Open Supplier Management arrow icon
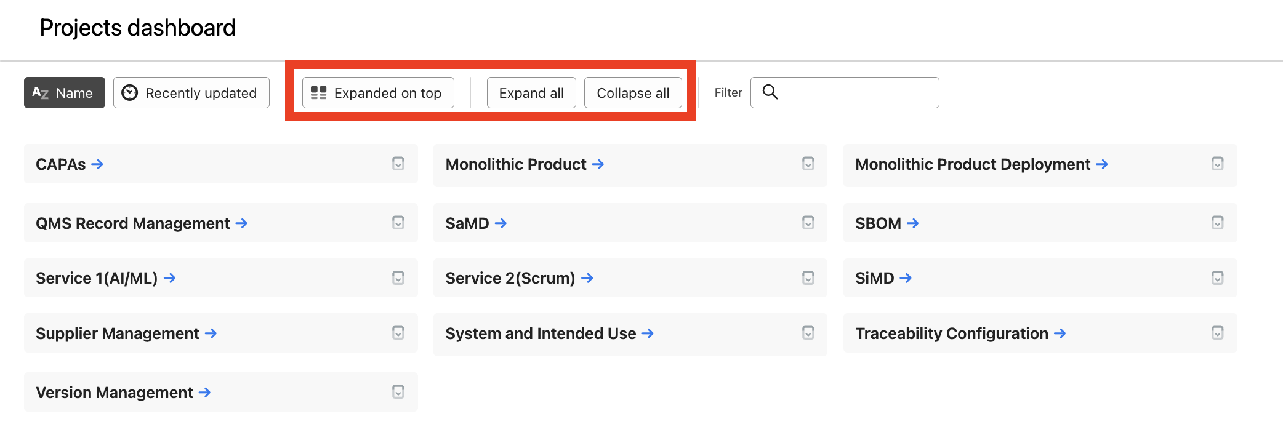Viewport: 1283px width, 443px height. point(211,333)
